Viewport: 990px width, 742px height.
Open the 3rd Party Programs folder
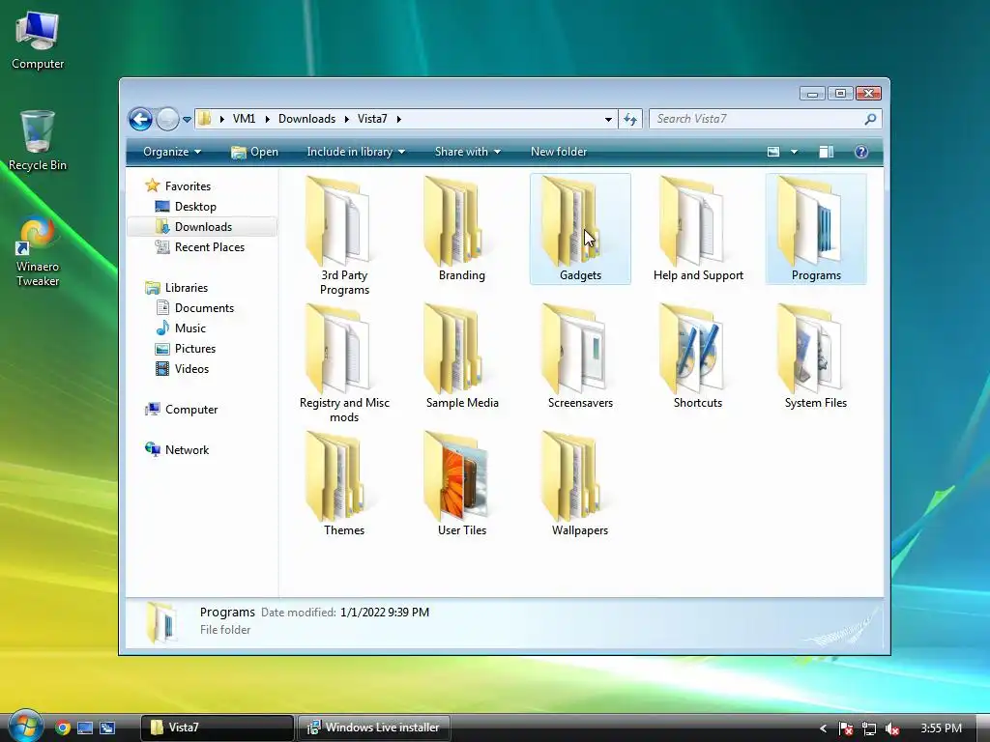point(344,235)
